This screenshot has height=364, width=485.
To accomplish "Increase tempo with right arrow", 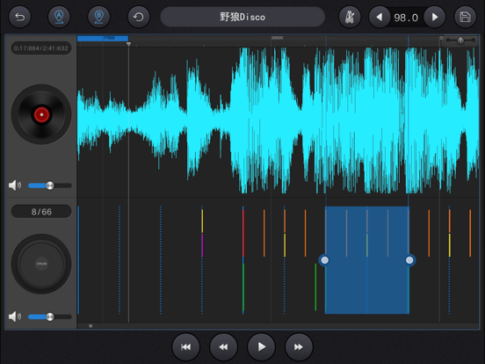I will click(x=435, y=17).
